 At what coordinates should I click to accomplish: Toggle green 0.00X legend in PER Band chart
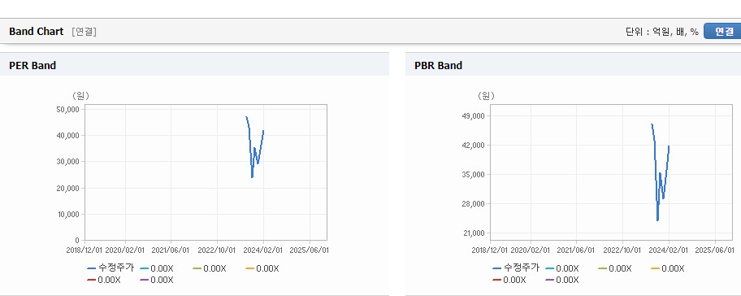[x=210, y=268]
